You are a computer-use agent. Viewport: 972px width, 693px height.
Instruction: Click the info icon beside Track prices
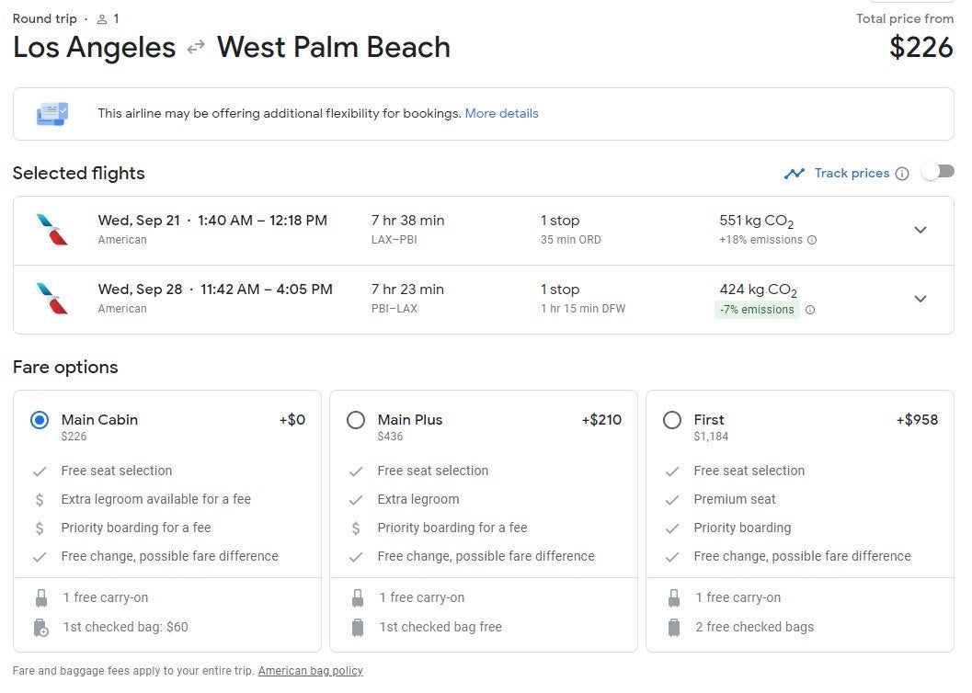[x=902, y=174]
